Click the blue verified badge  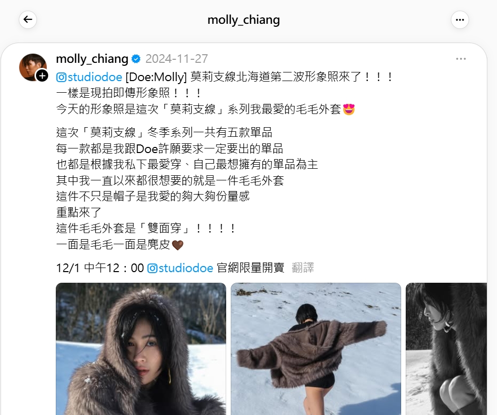pyautogui.click(x=136, y=59)
